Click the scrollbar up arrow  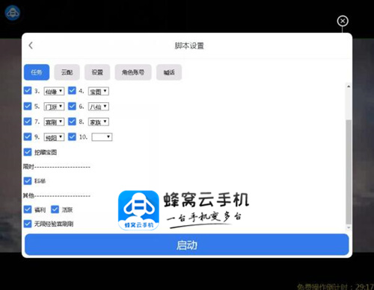click(349, 86)
